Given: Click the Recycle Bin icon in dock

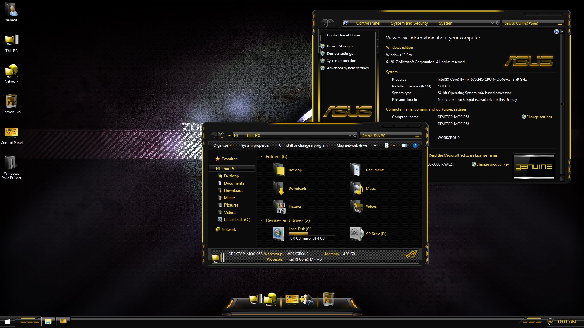Looking at the screenshot, I should tap(328, 299).
